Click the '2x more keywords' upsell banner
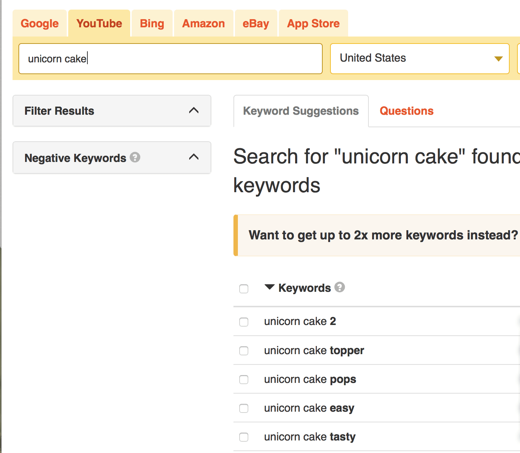 tap(377, 235)
